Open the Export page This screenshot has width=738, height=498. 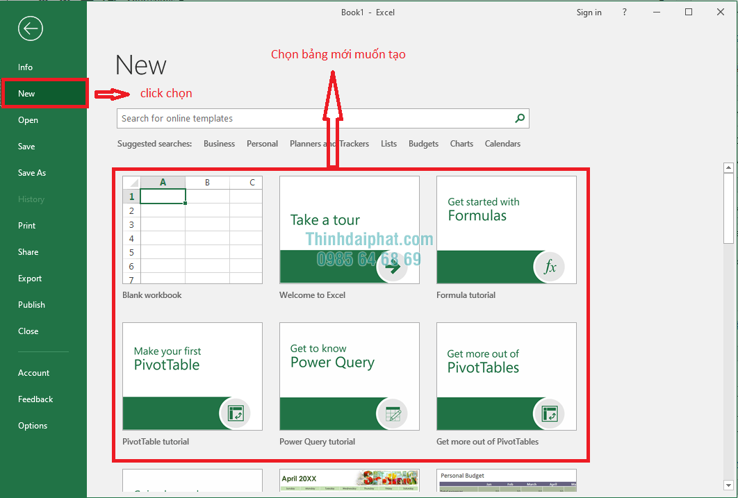pyautogui.click(x=30, y=278)
